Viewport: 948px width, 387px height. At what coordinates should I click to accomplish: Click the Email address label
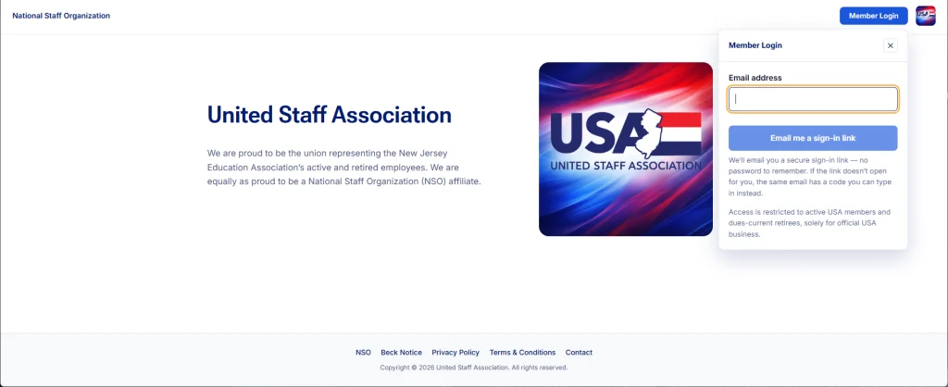pos(755,78)
